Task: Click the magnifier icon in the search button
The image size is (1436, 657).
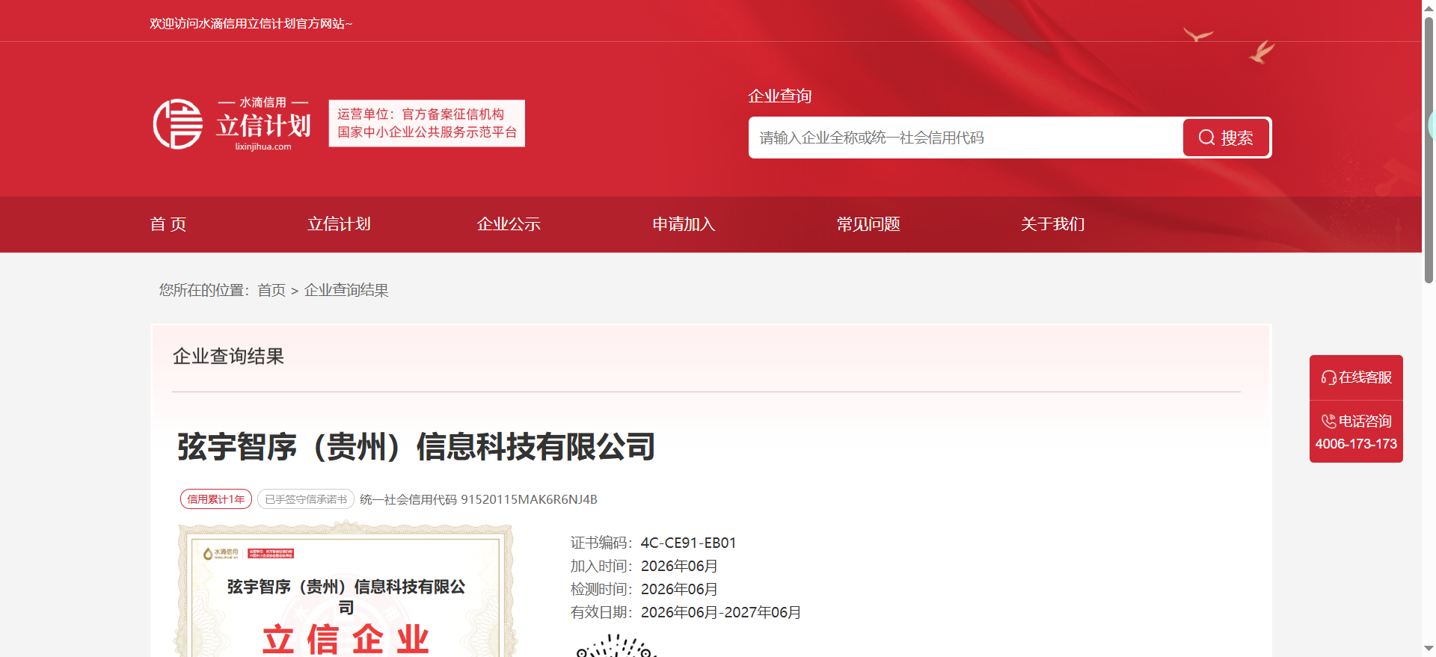Action: click(x=1206, y=138)
